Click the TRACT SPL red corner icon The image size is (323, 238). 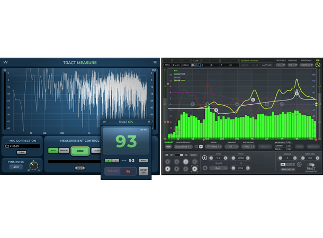point(149,122)
